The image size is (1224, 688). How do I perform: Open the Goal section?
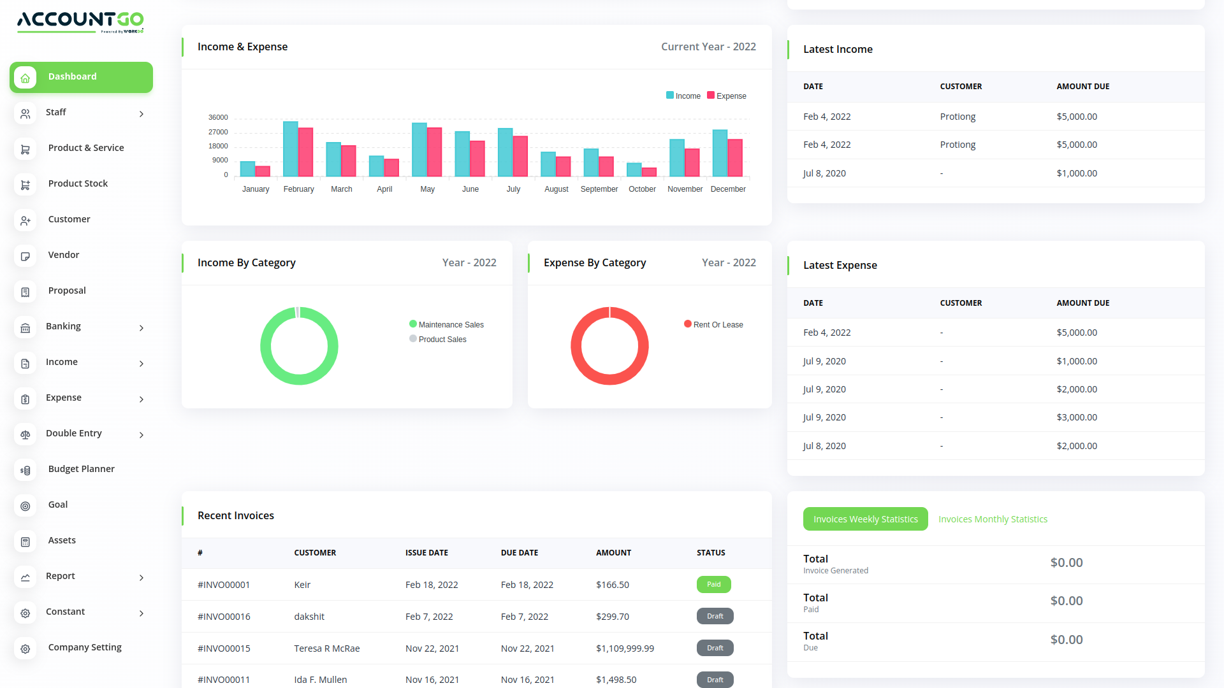point(57,504)
